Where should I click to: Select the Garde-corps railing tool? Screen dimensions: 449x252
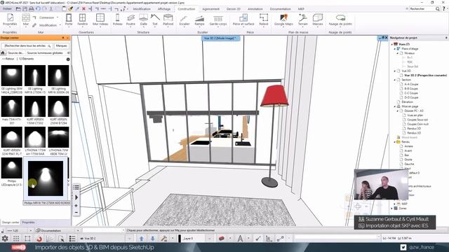click(218, 20)
